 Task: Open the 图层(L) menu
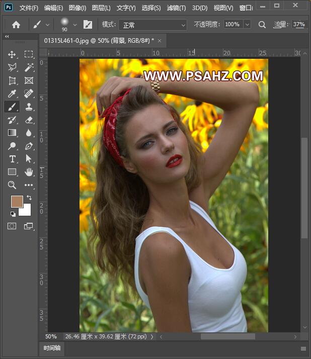pyautogui.click(x=101, y=8)
